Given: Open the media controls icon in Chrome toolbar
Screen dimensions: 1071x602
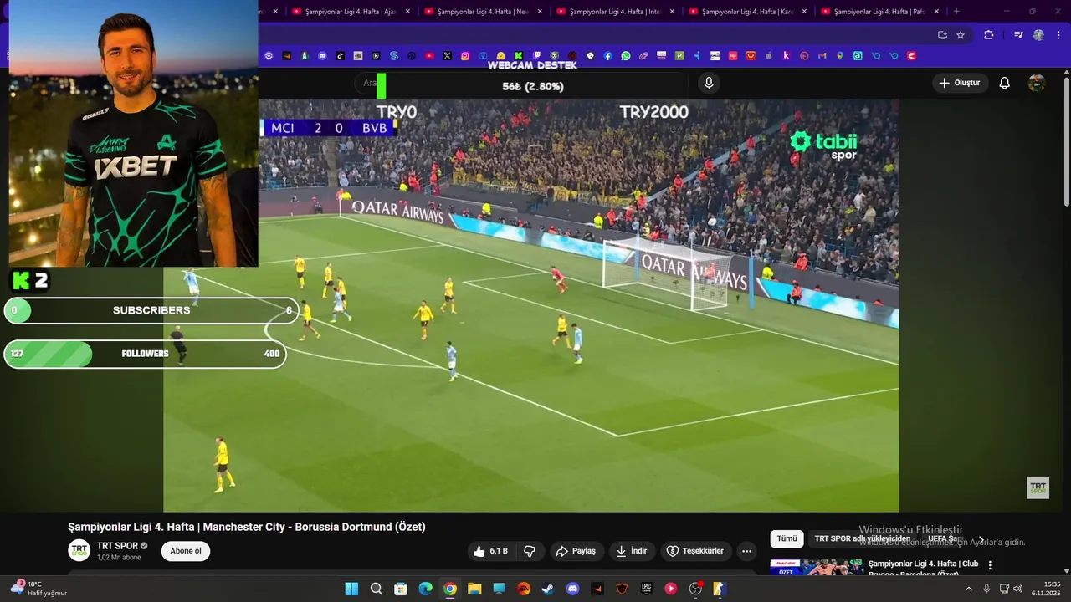Looking at the screenshot, I should pos(1018,35).
